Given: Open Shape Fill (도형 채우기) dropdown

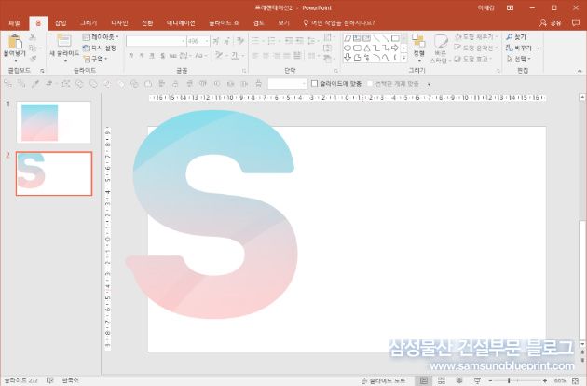Looking at the screenshot, I should (476, 37).
